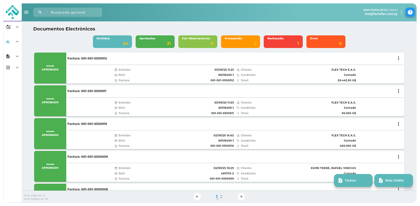Open the hamburger navigation menu
The image size is (420, 206).
coord(26,12)
